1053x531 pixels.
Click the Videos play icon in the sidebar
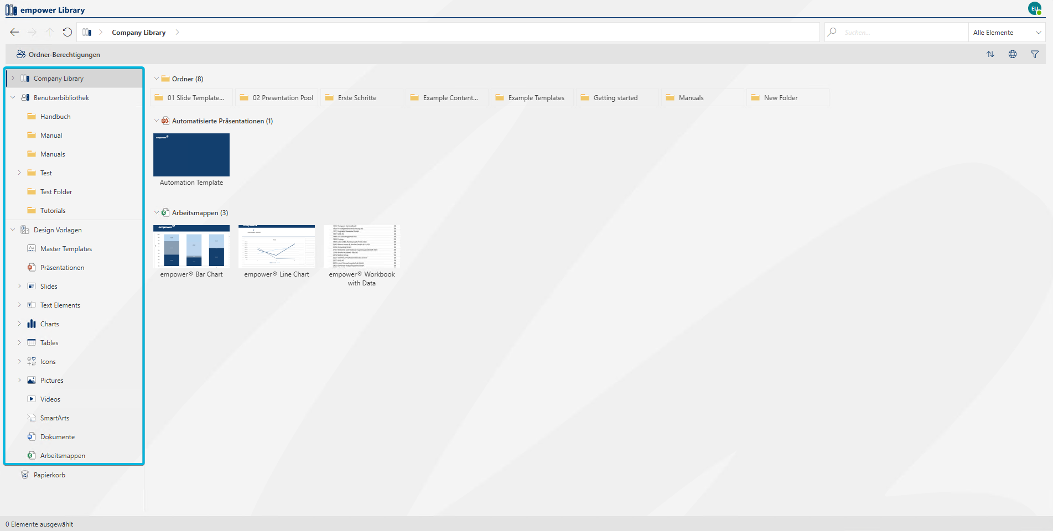point(32,399)
